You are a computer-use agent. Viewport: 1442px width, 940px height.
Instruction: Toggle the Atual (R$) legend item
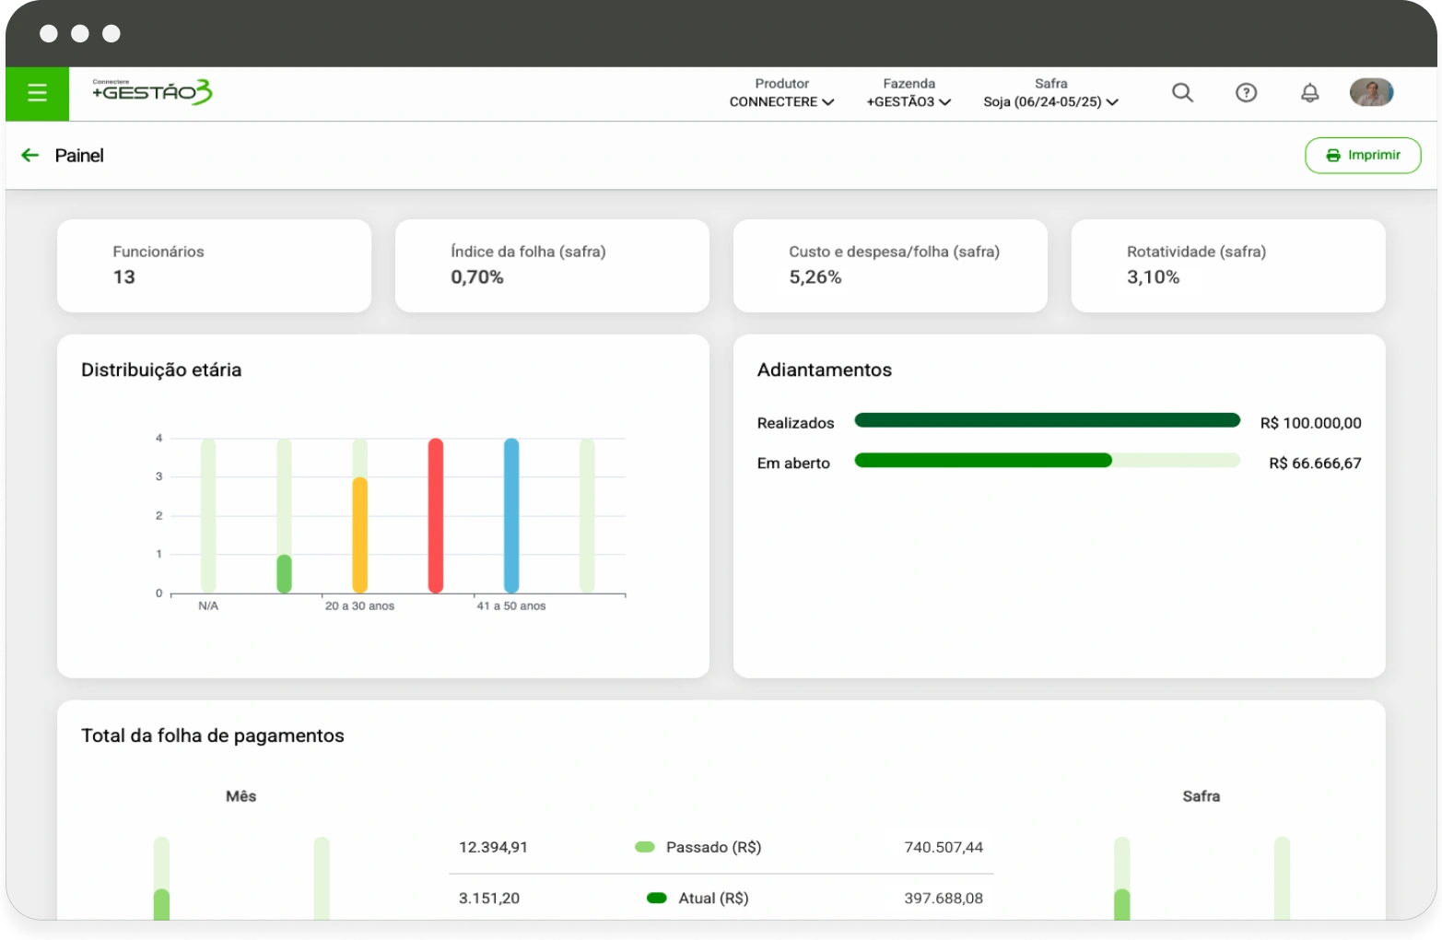click(x=699, y=899)
